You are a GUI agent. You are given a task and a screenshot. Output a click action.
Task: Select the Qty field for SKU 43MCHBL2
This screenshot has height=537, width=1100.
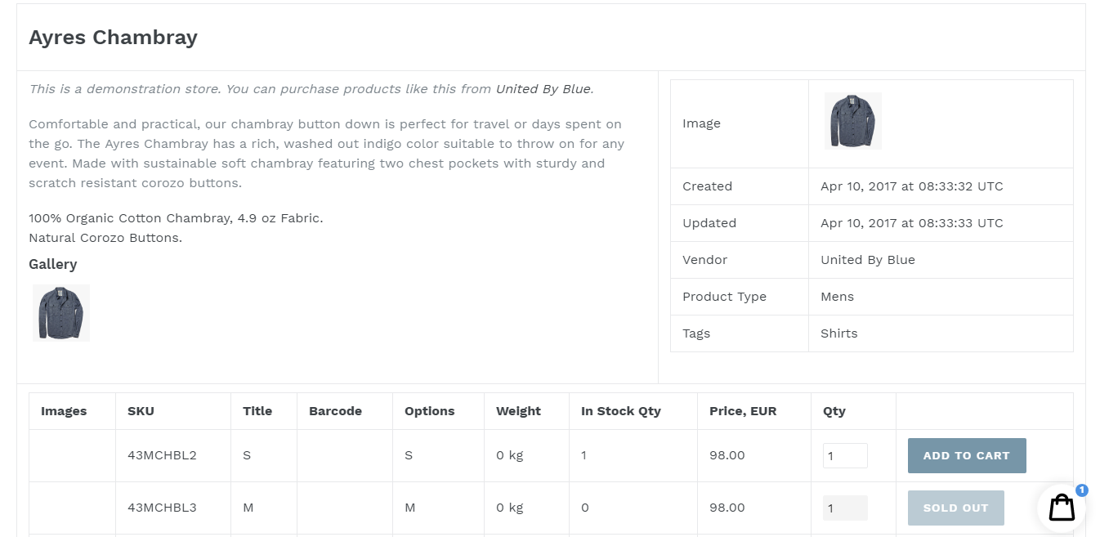[844, 455]
